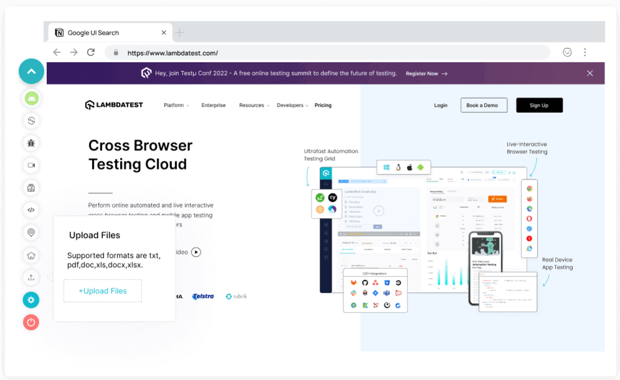Click the smiley profile icon in the browser toolbar
The height and width of the screenshot is (380, 620).
click(x=567, y=52)
